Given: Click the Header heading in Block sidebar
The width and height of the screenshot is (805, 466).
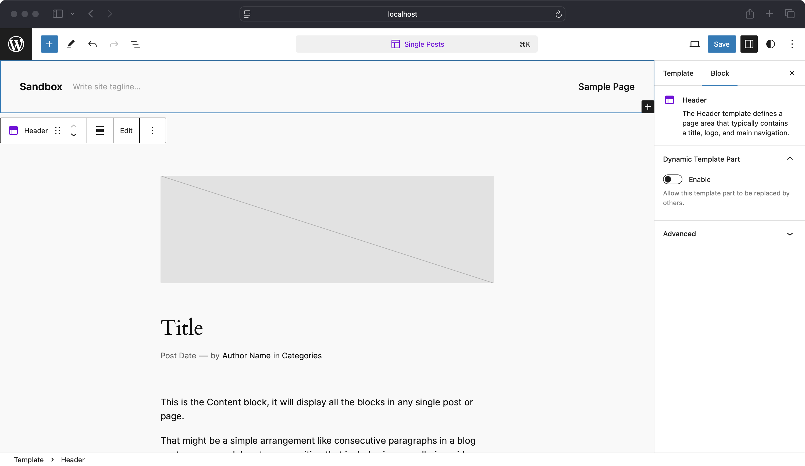Looking at the screenshot, I should tap(694, 100).
